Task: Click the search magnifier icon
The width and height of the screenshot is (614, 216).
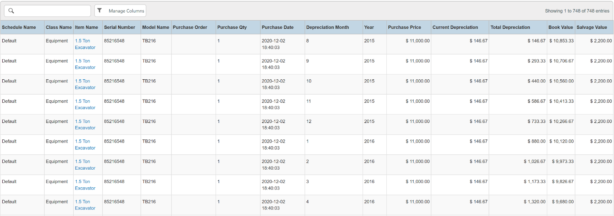Action: (x=11, y=11)
